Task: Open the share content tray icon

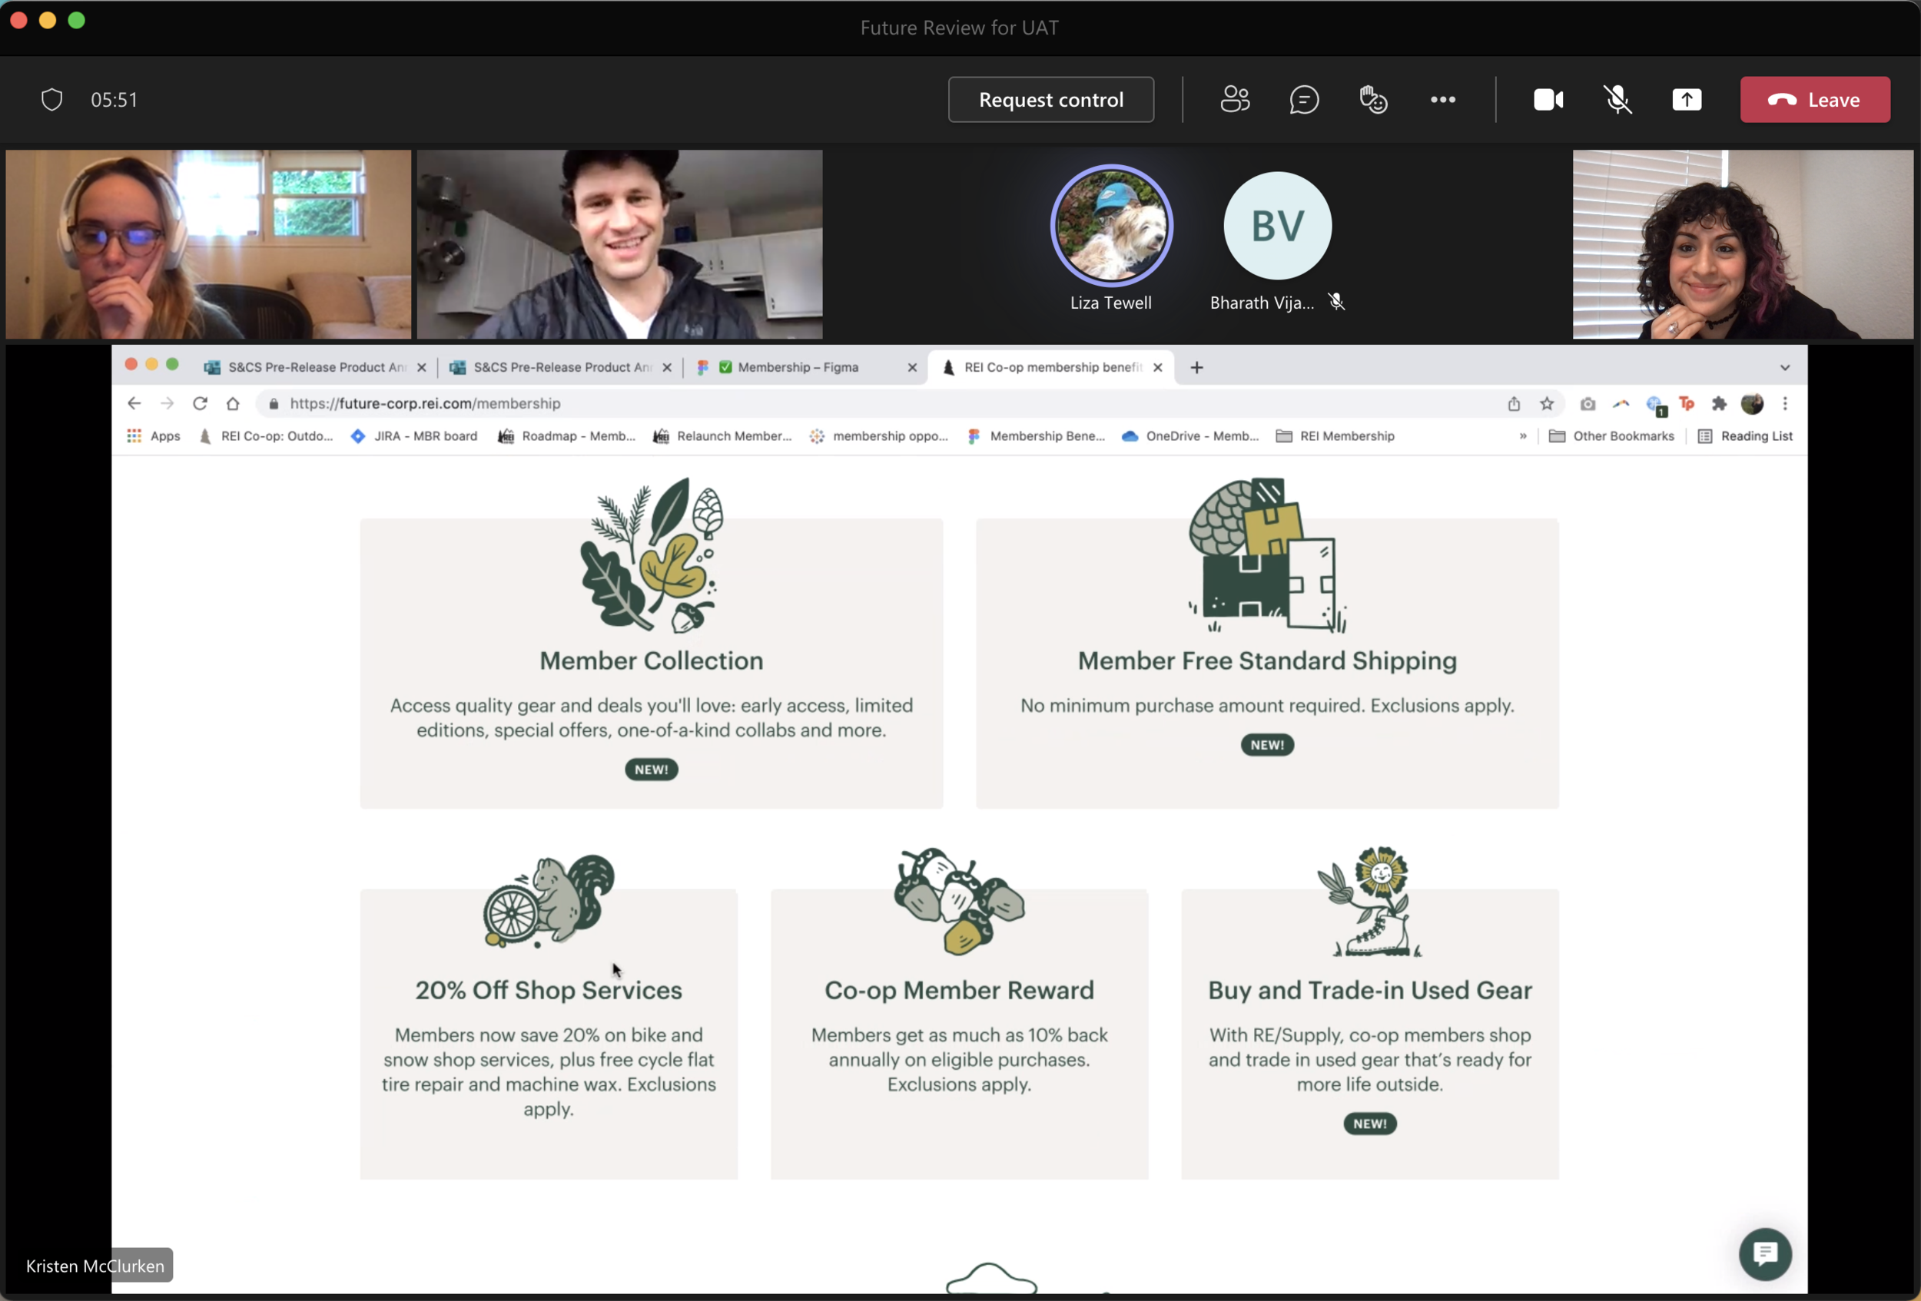Action: coord(1686,100)
